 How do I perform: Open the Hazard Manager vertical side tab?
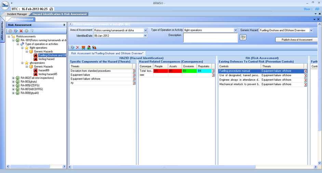click(x=2, y=31)
